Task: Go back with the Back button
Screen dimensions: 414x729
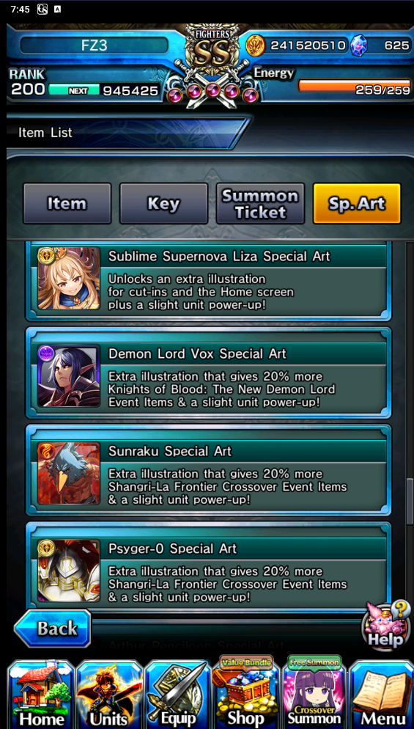Action: click(53, 629)
